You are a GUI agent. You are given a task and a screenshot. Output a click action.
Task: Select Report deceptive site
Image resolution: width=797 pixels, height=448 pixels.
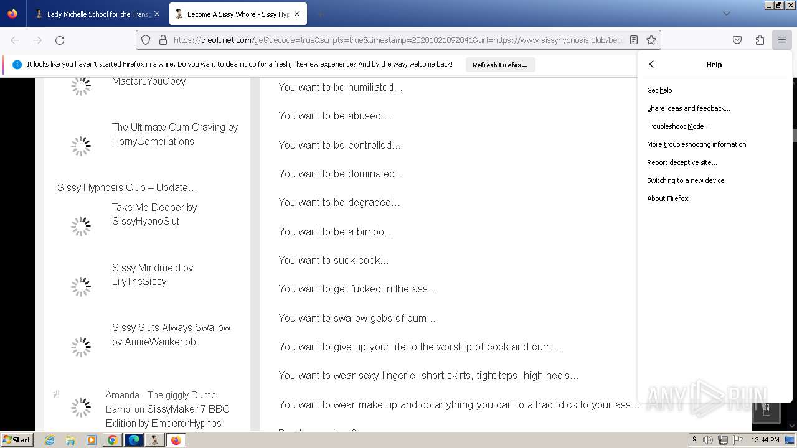[x=714, y=162]
